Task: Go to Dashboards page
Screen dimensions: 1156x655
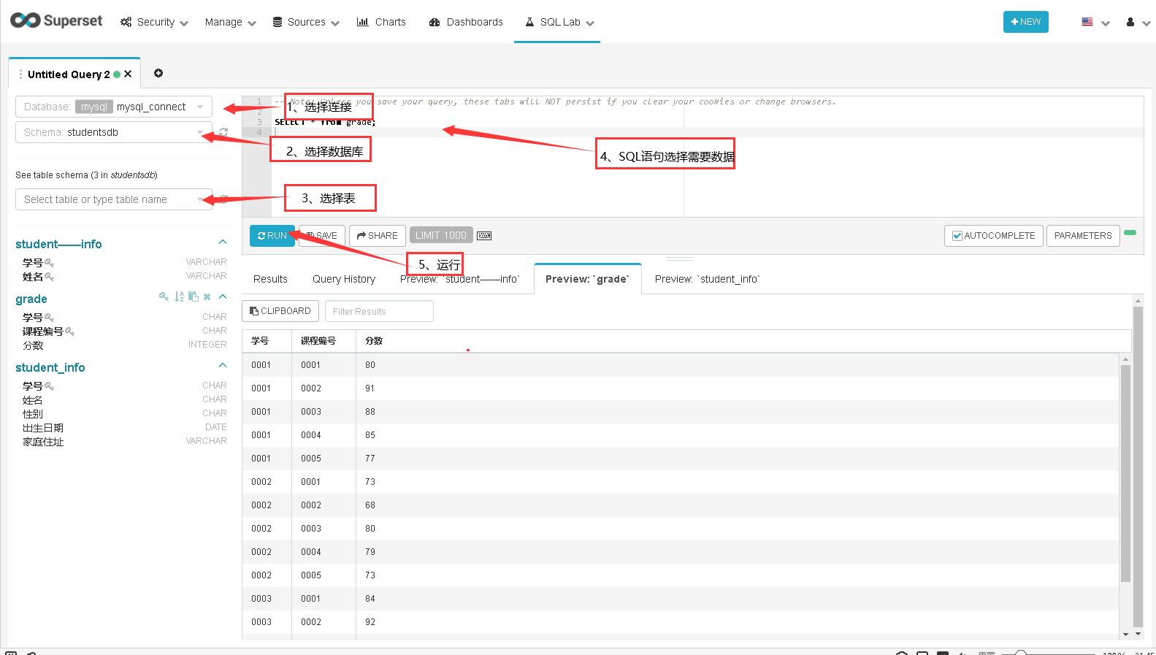Action: pyautogui.click(x=466, y=22)
